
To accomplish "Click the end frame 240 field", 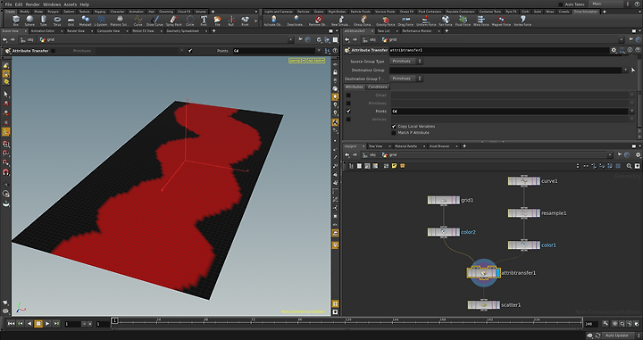I will 590,324.
